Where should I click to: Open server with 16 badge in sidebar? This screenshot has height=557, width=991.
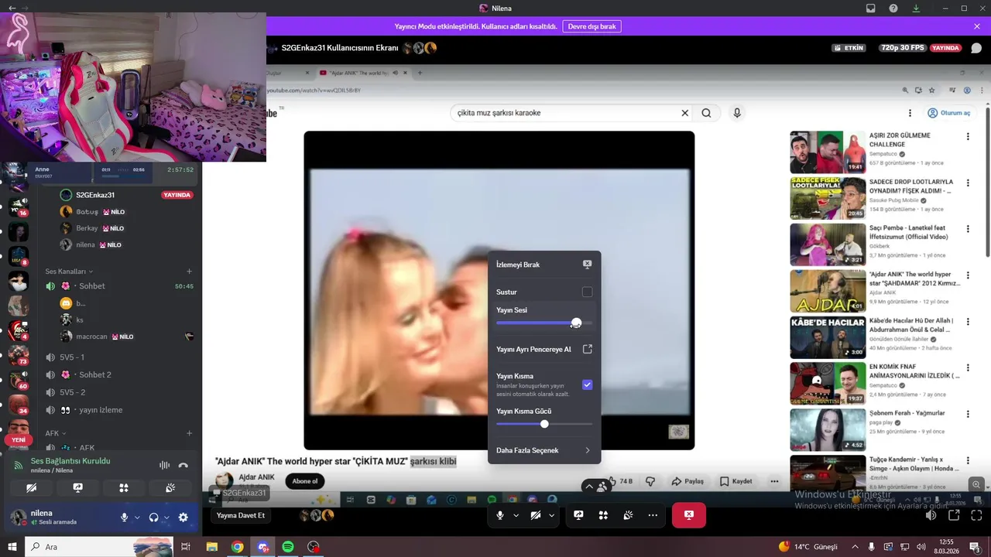[19, 207]
